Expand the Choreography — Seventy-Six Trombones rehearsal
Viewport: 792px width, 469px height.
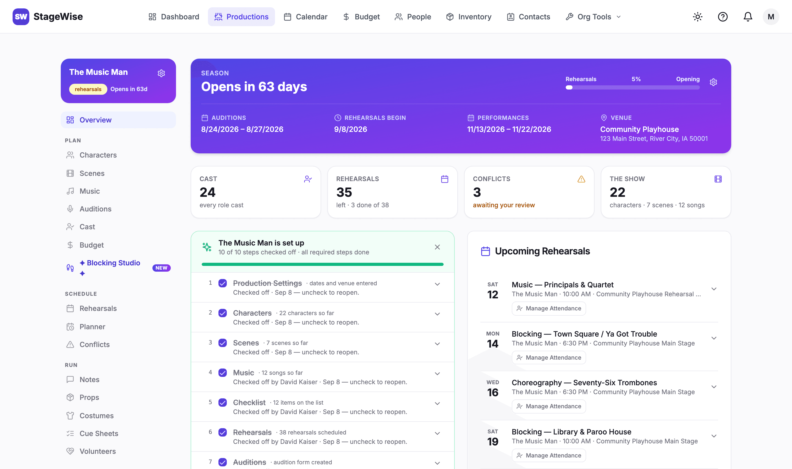tap(714, 387)
